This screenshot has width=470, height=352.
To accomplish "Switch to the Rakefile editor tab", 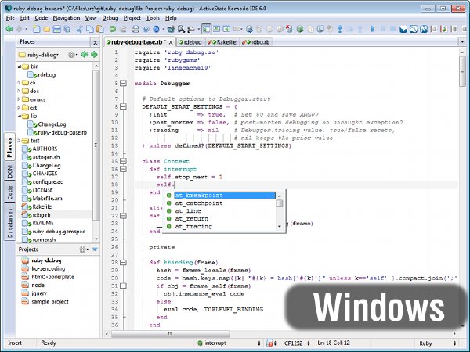I will pos(222,42).
